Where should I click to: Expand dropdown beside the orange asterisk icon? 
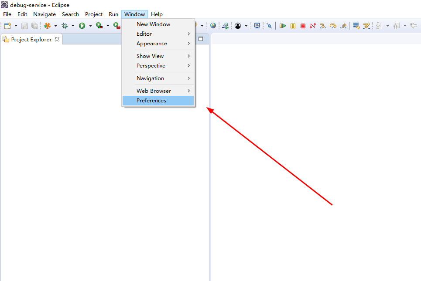pyautogui.click(x=55, y=26)
